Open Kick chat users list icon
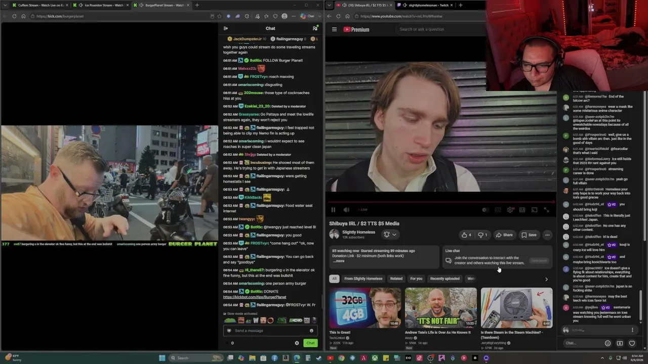 pos(315,28)
